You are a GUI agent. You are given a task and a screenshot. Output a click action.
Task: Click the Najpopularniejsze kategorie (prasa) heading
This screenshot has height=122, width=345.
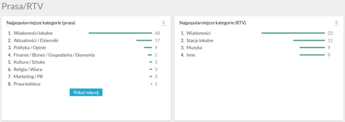point(41,23)
